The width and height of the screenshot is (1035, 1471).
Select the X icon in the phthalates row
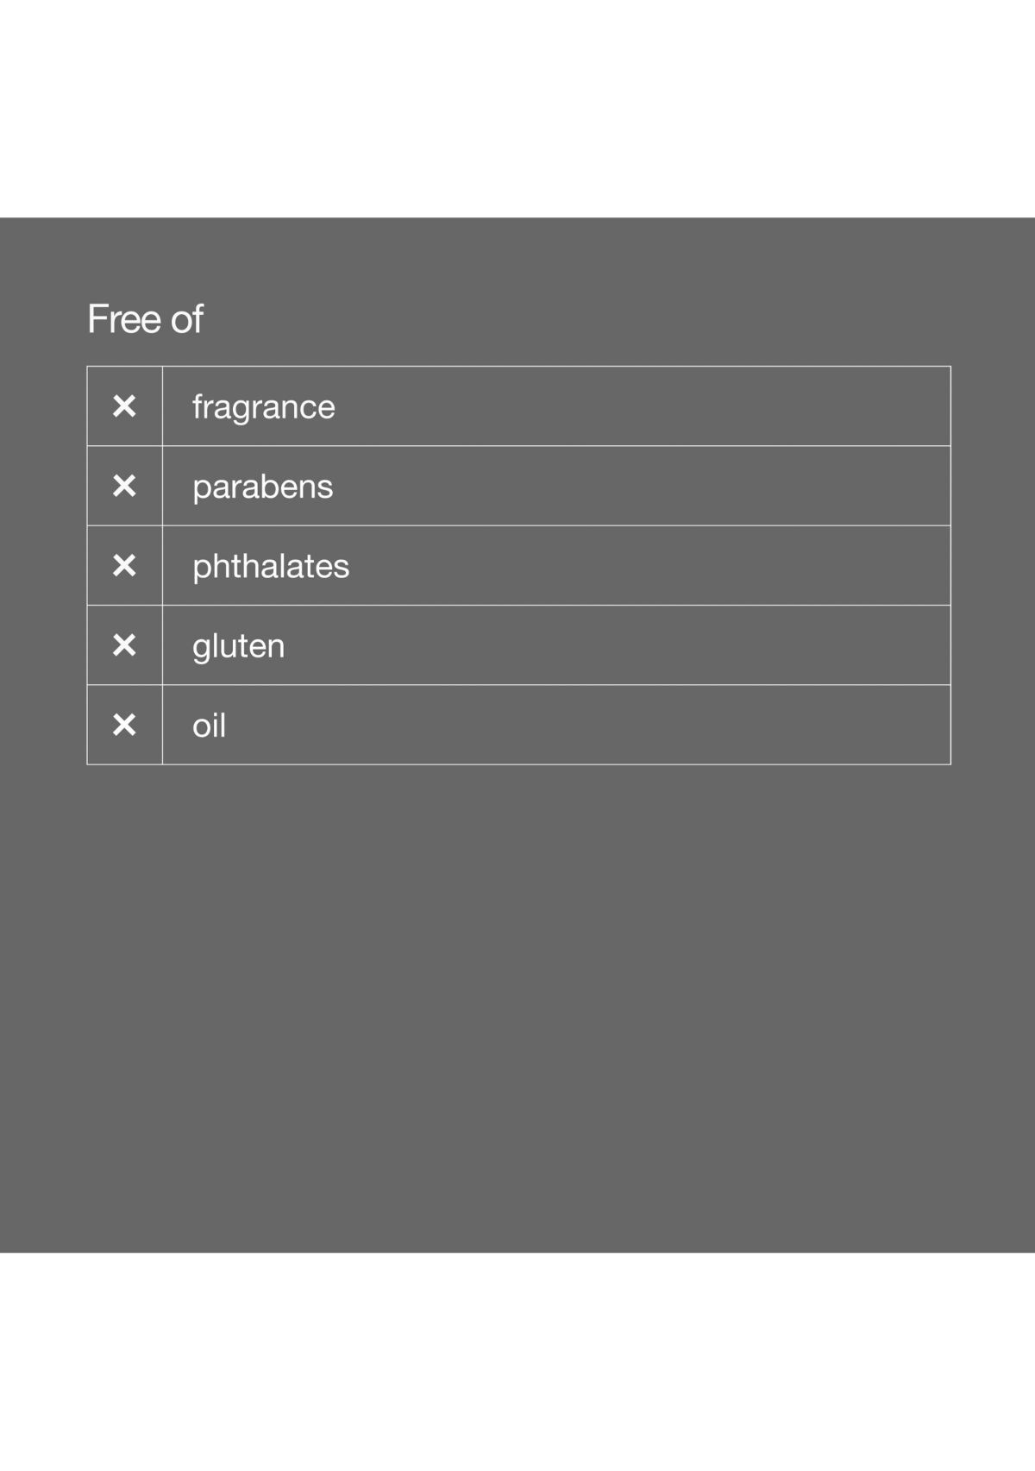124,566
